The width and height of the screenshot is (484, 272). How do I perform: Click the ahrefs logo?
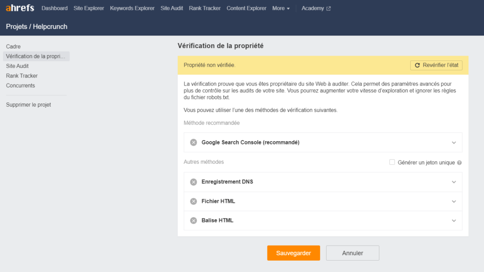coord(20,8)
